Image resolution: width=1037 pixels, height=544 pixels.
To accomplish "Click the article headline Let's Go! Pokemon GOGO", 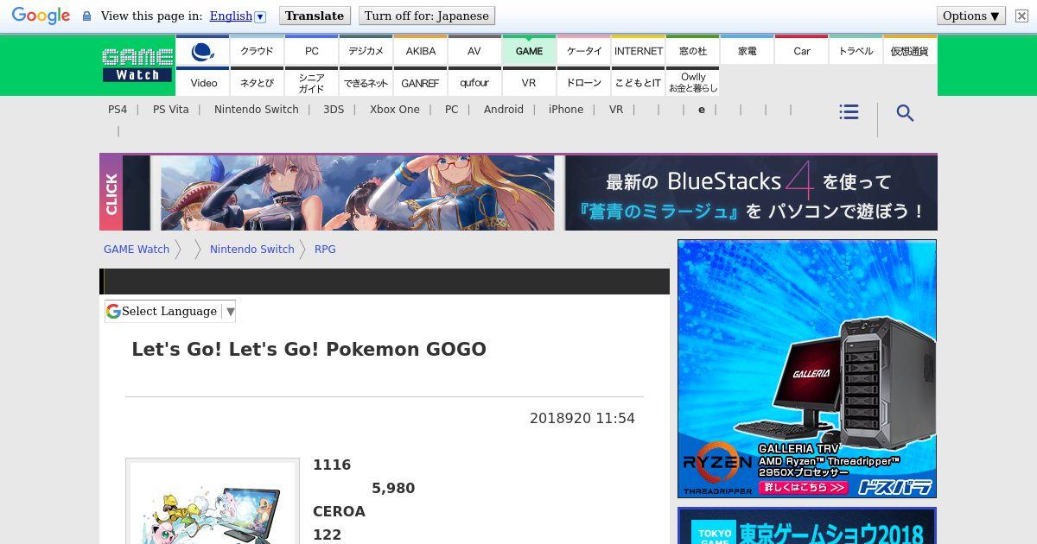I will tap(309, 350).
